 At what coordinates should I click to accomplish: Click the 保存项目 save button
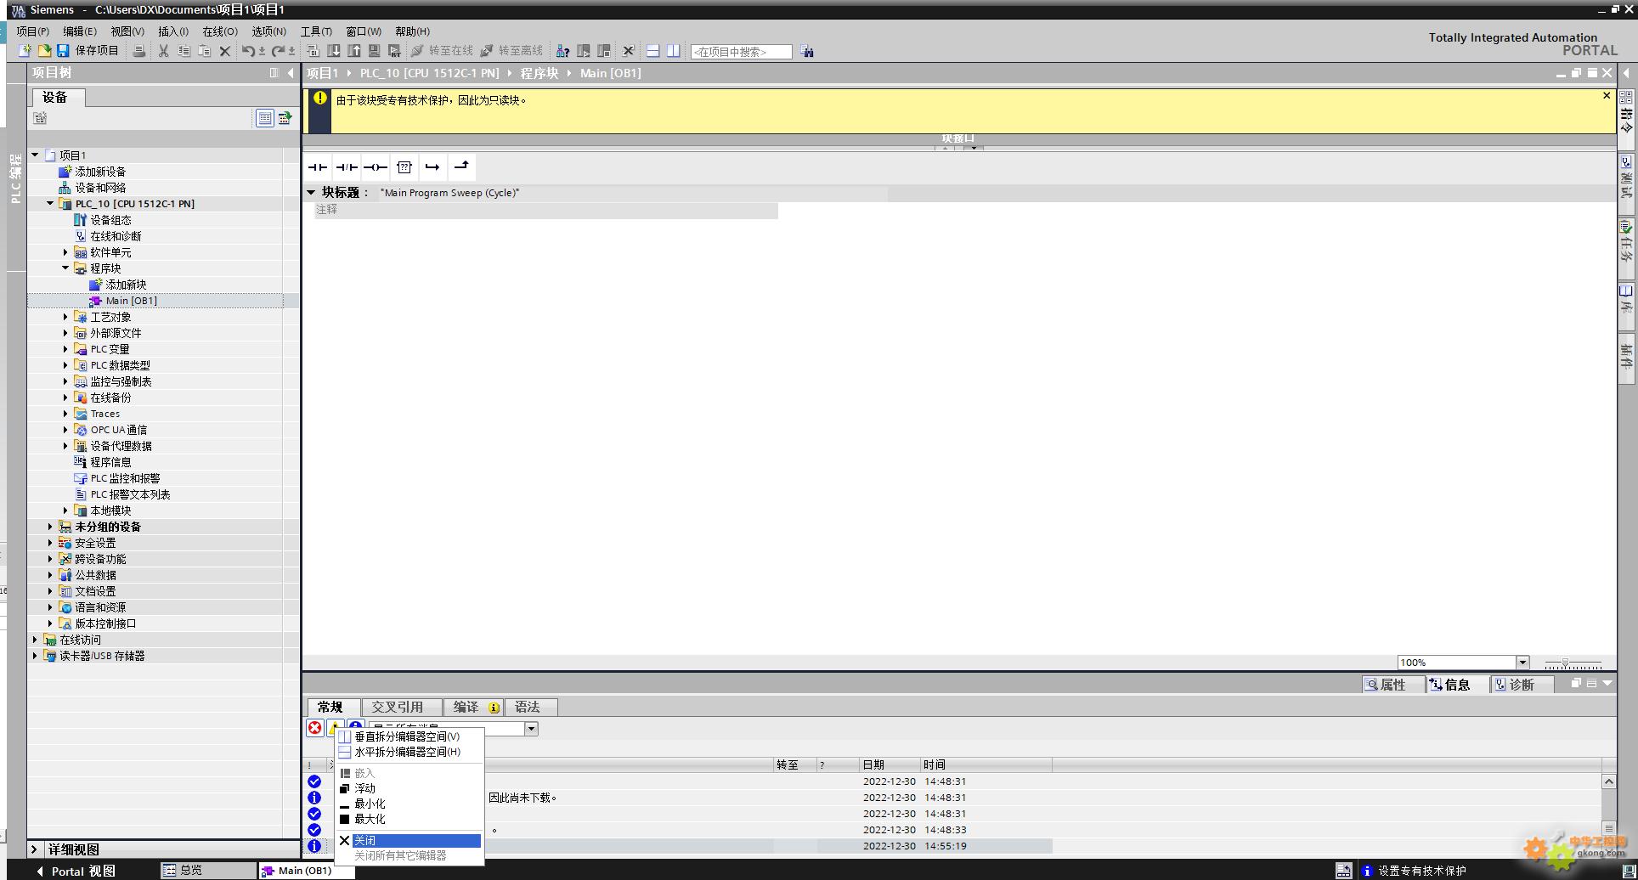88,51
